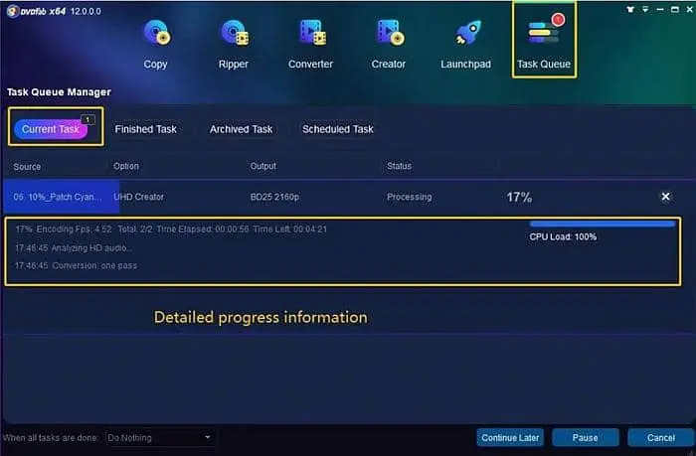Click the Status column header
This screenshot has width=696, height=456.
pyautogui.click(x=399, y=166)
